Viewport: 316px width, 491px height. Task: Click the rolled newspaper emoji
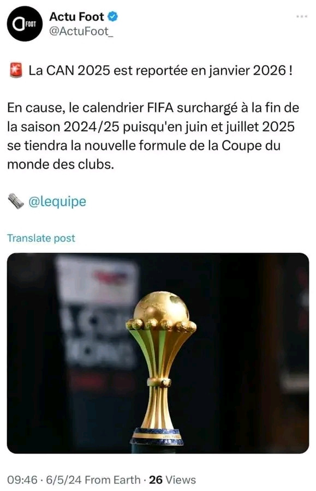tap(16, 201)
